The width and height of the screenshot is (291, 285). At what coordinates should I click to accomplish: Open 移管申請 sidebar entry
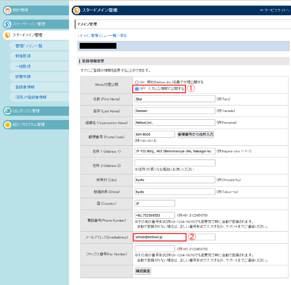pos(23,77)
